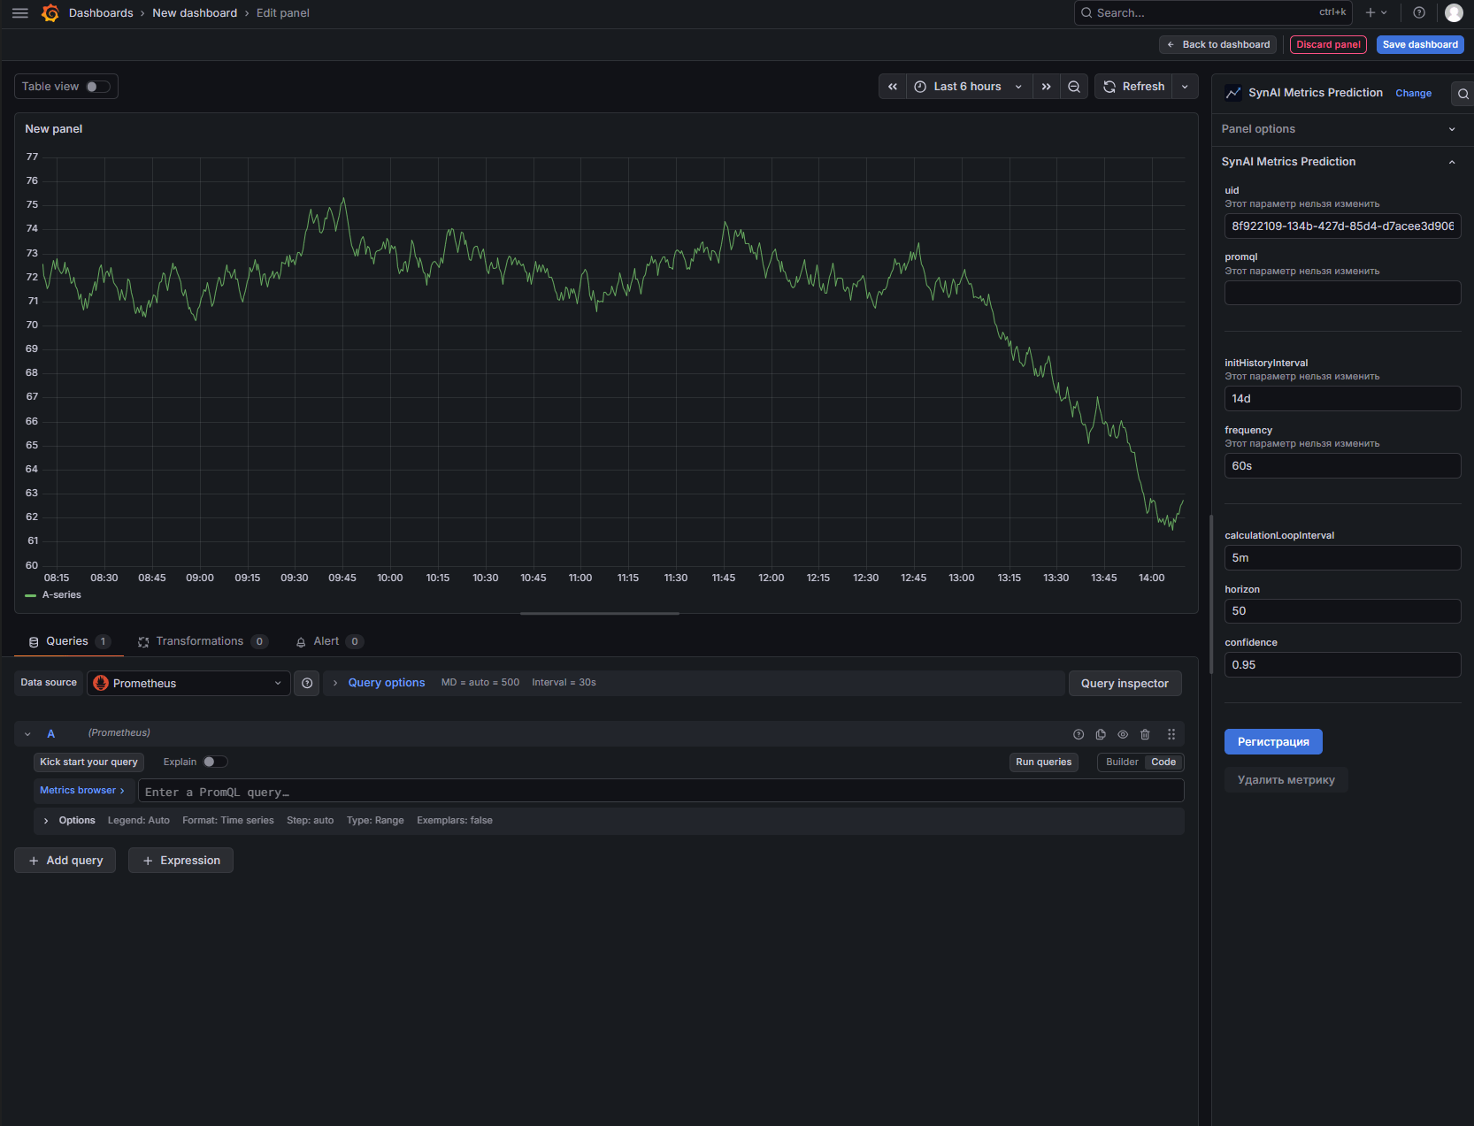Open the Prometheus data source dropdown
This screenshot has height=1126, width=1474.
point(188,684)
